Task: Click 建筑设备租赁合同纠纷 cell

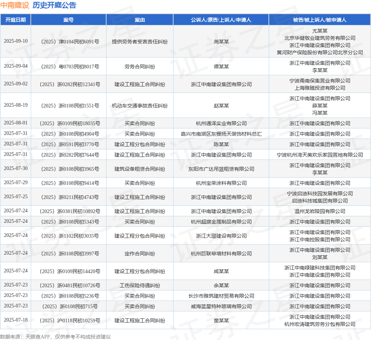Action: 139,169
